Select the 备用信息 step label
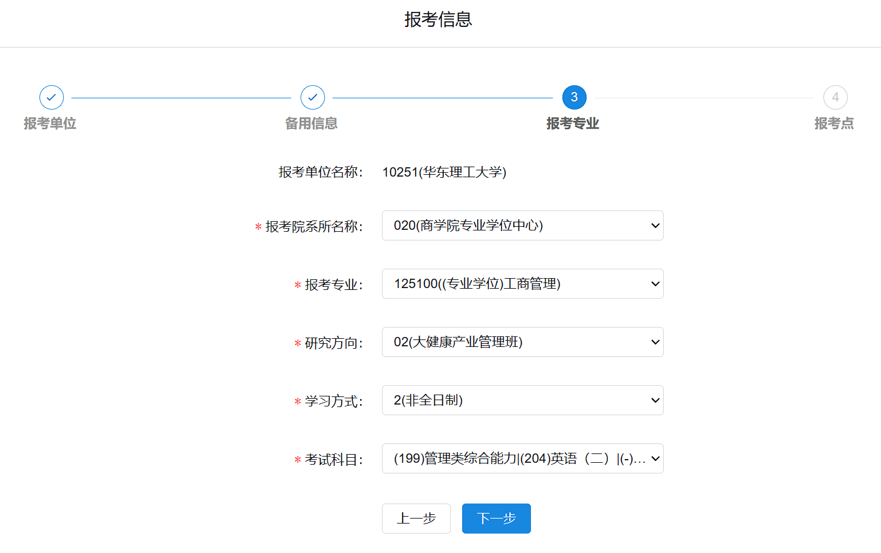The height and width of the screenshot is (553, 881). tap(311, 123)
